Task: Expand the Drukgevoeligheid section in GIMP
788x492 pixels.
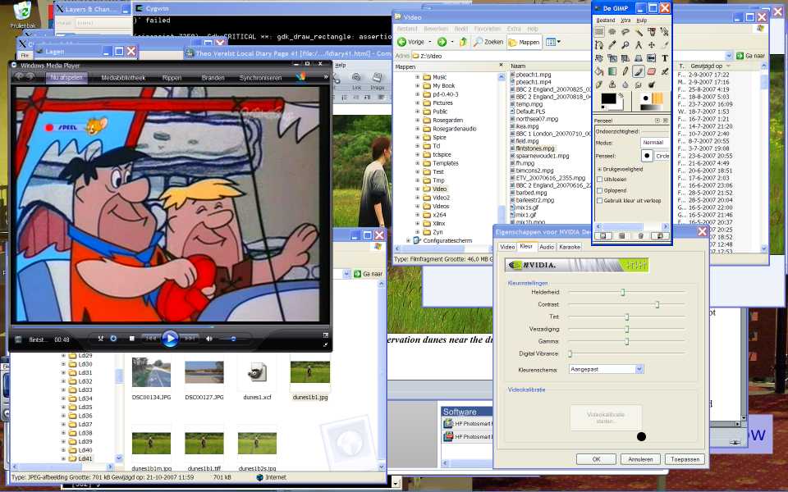Action: coord(599,169)
